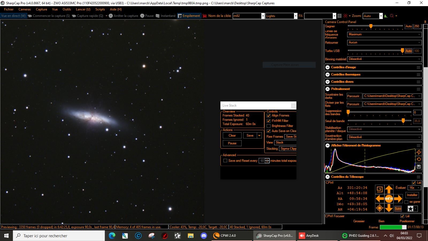The image size is (428, 241).
Task: Click the Clear button in Live Stack
Action: tap(232, 135)
